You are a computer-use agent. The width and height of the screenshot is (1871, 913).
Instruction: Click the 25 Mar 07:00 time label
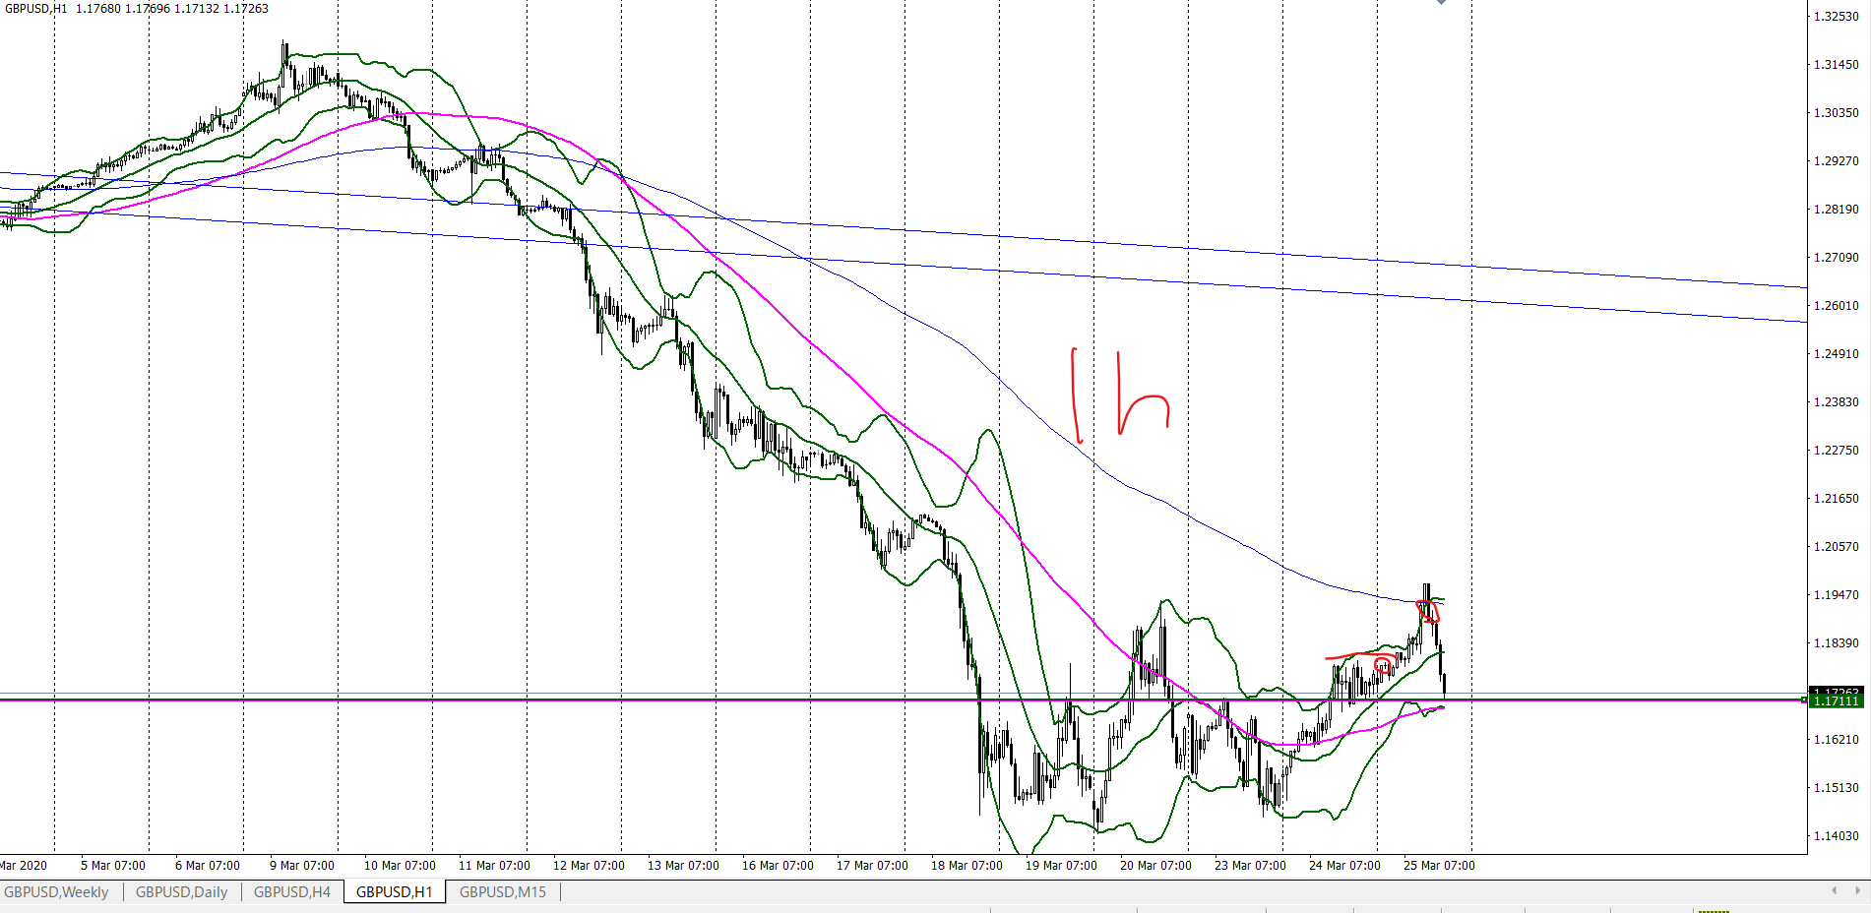(x=1439, y=866)
